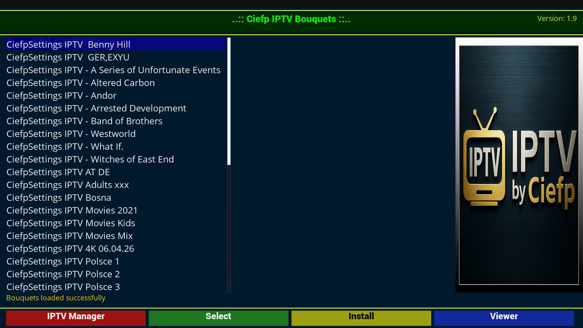Click the IPTV by Ciefp poster image
Viewport: 583px width, 328px height.
519,165
